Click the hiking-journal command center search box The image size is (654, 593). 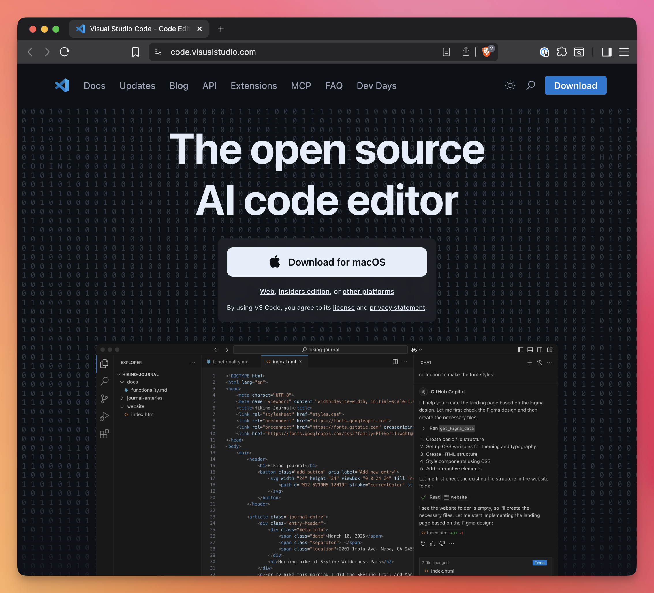[x=321, y=349]
